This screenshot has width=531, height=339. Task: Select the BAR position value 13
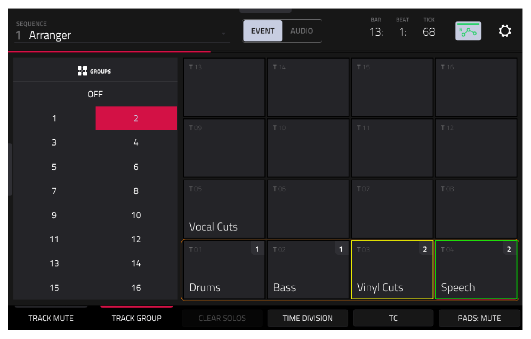point(376,32)
